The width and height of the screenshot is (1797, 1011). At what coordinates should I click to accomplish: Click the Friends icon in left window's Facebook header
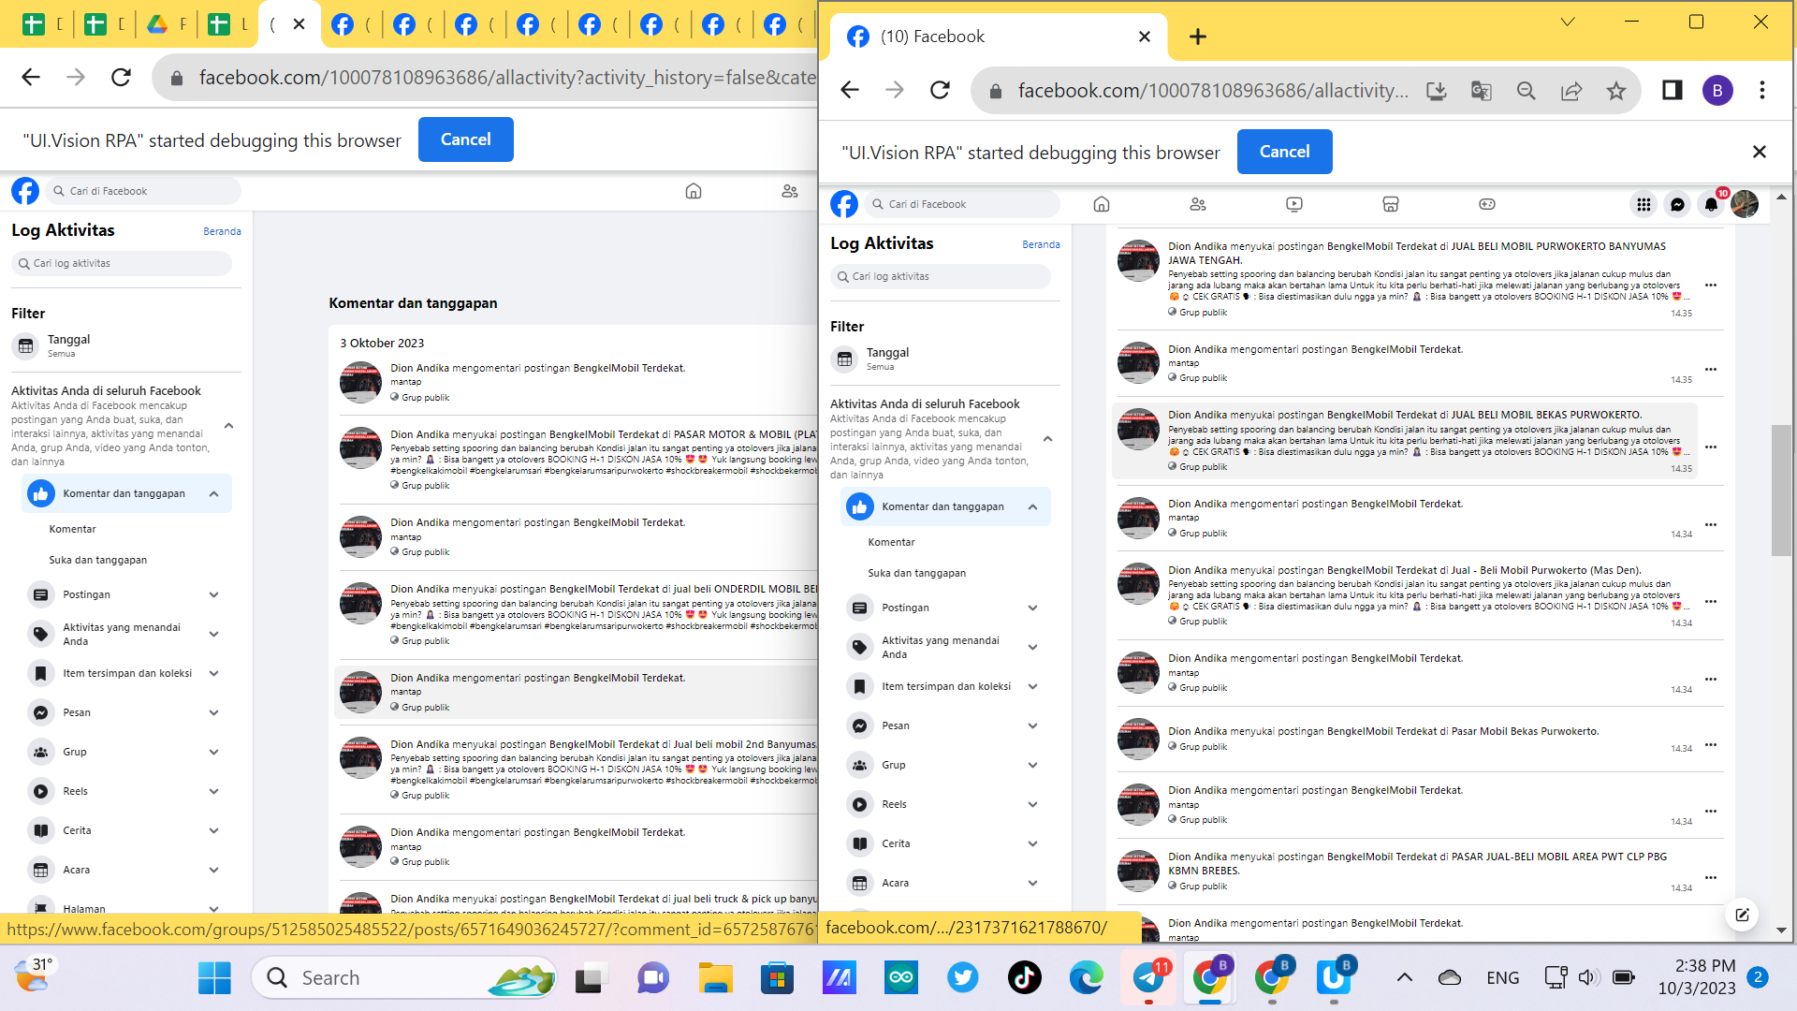point(790,191)
